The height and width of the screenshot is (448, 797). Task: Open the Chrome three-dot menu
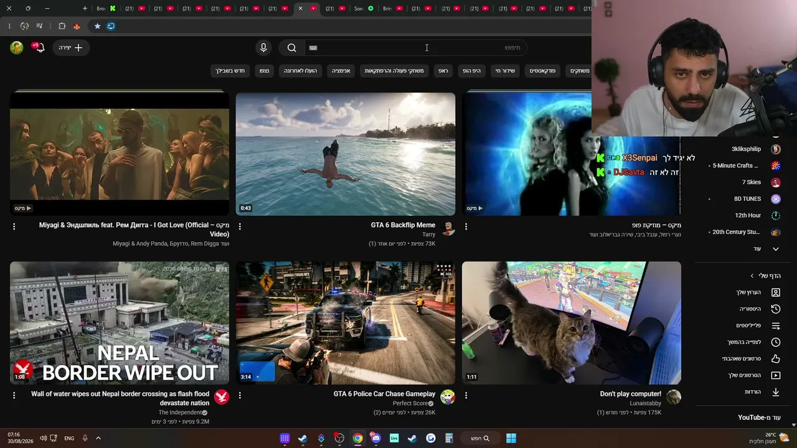[x=9, y=26]
